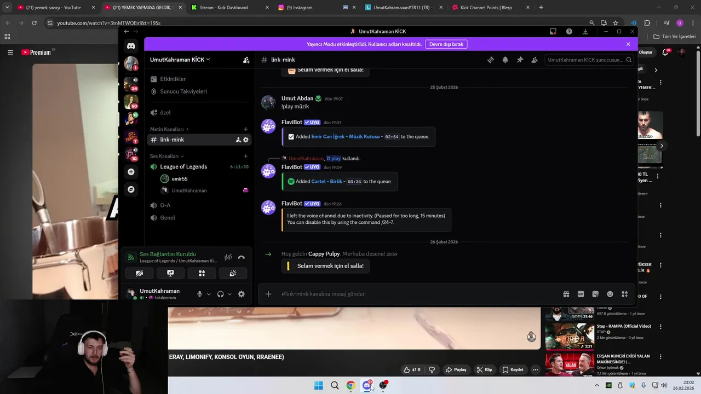
Task: Open more actions on YouTube video
Action: click(535, 370)
